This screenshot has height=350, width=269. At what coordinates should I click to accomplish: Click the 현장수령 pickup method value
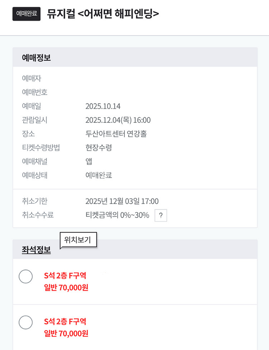point(99,148)
